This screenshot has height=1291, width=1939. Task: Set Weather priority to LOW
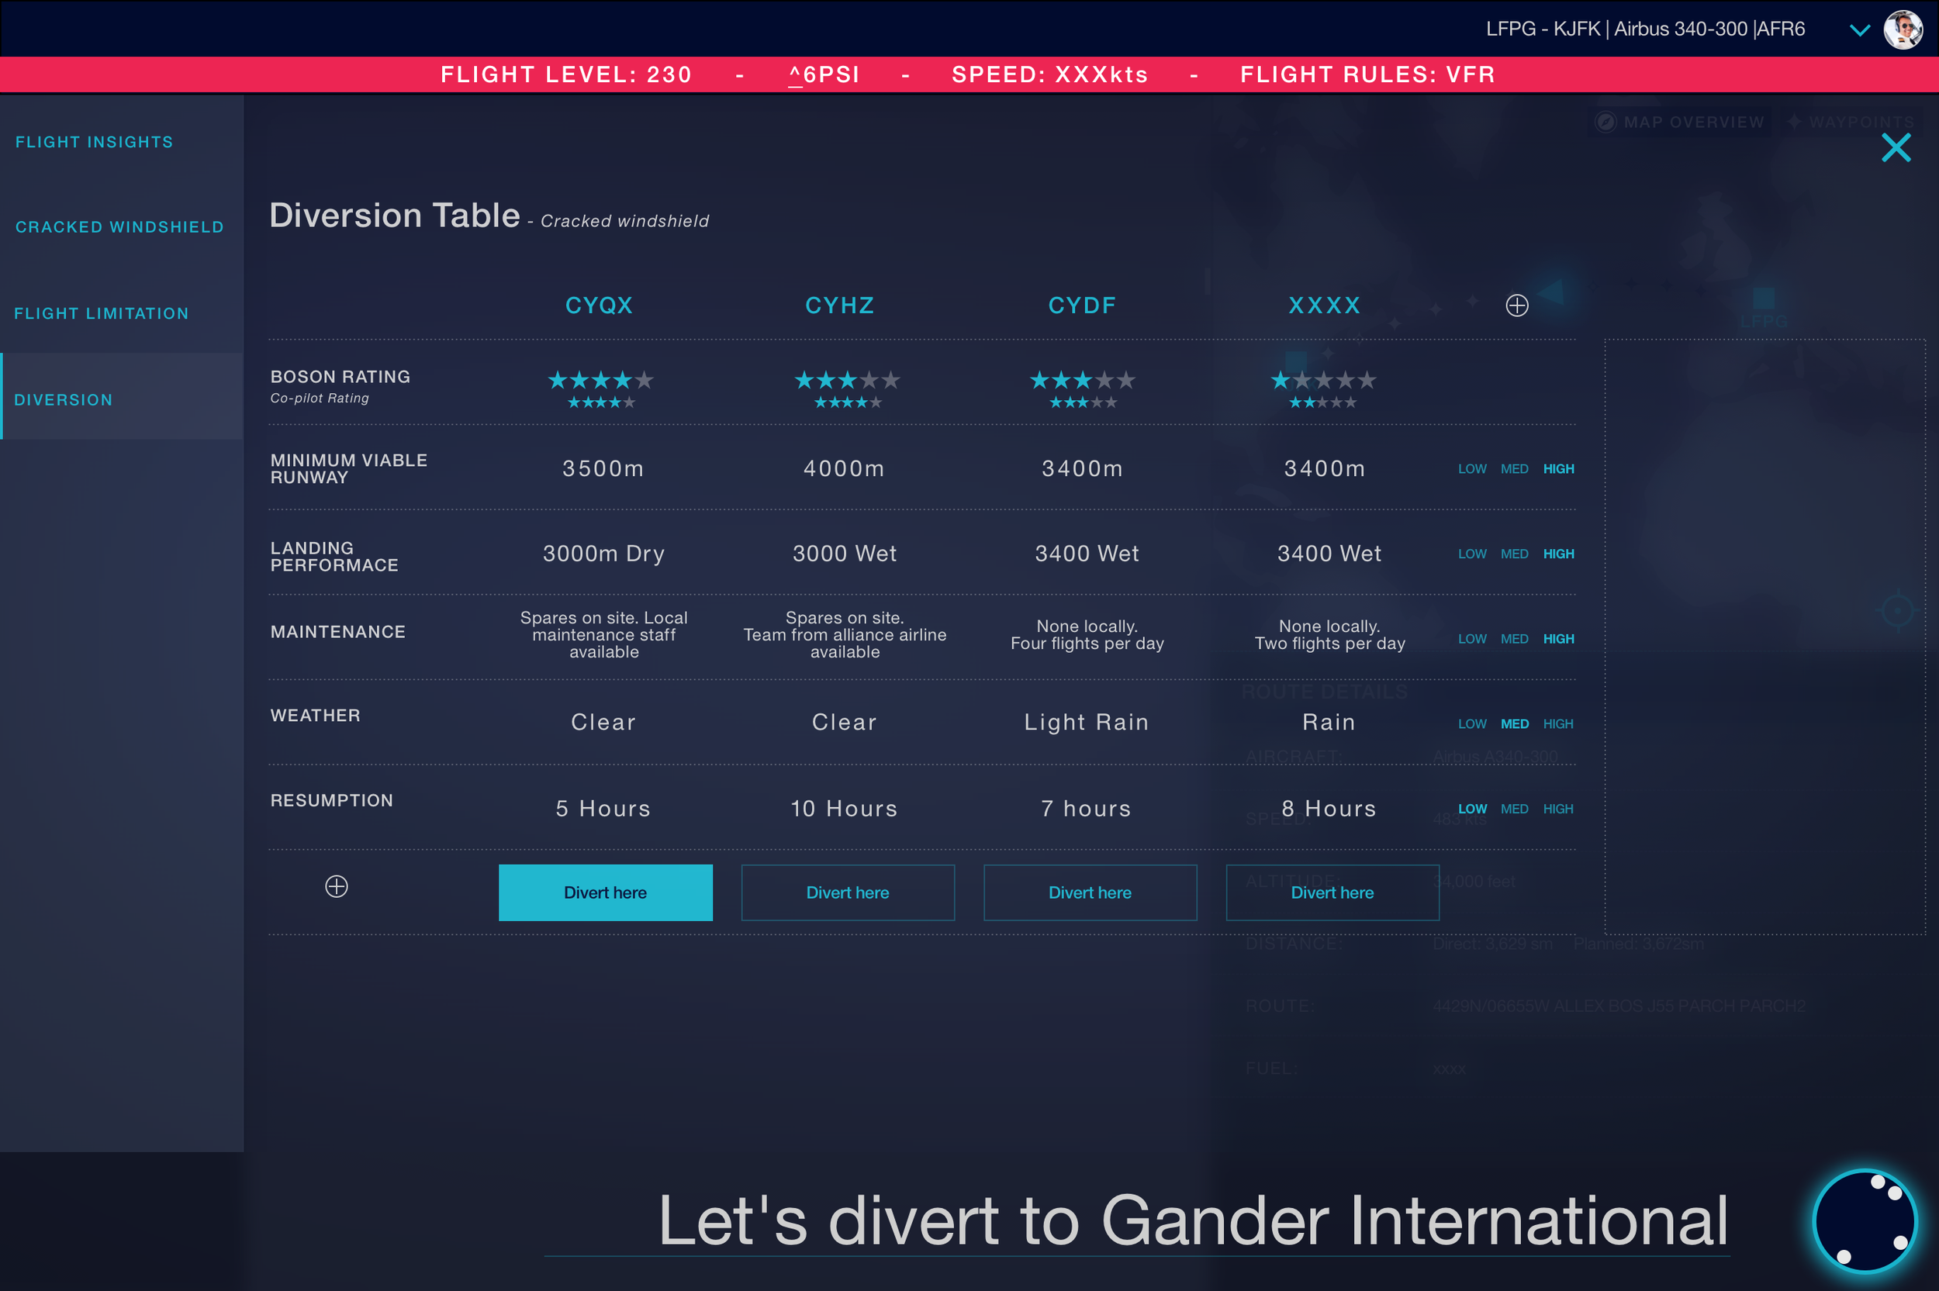[x=1471, y=723]
